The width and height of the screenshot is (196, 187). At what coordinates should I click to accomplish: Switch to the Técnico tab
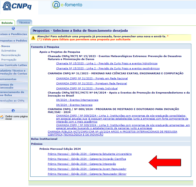tap(24, 22)
